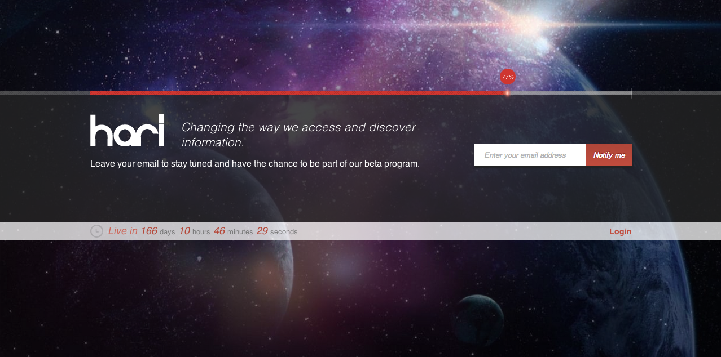Viewport: 721px width, 357px height.
Task: Click the grey unfilled progress bar section
Action: click(569, 93)
